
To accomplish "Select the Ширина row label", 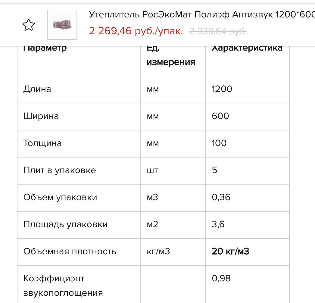I will coord(41,116).
